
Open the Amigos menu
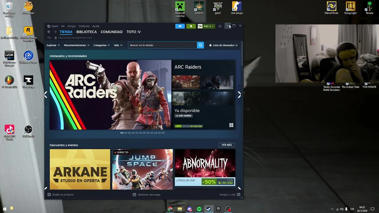(71, 26)
